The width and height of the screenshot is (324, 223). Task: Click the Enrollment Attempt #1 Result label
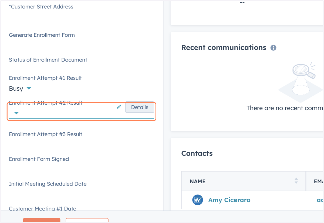[x=45, y=78]
